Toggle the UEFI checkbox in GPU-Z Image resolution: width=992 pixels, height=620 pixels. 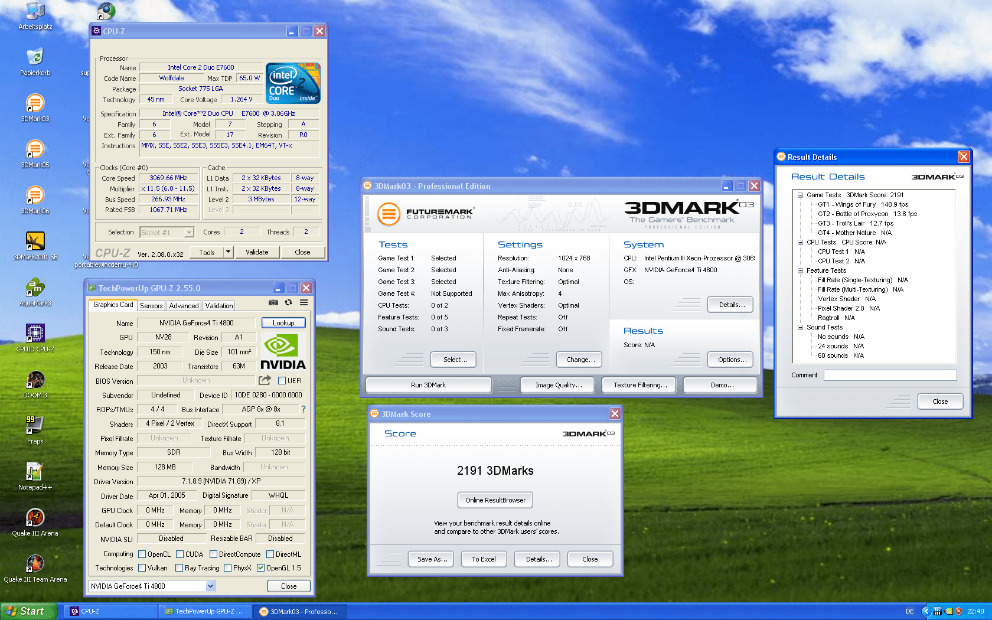coord(282,381)
